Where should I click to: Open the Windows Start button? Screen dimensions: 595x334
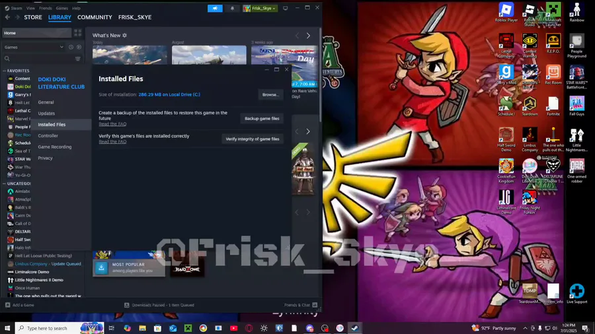(7, 328)
